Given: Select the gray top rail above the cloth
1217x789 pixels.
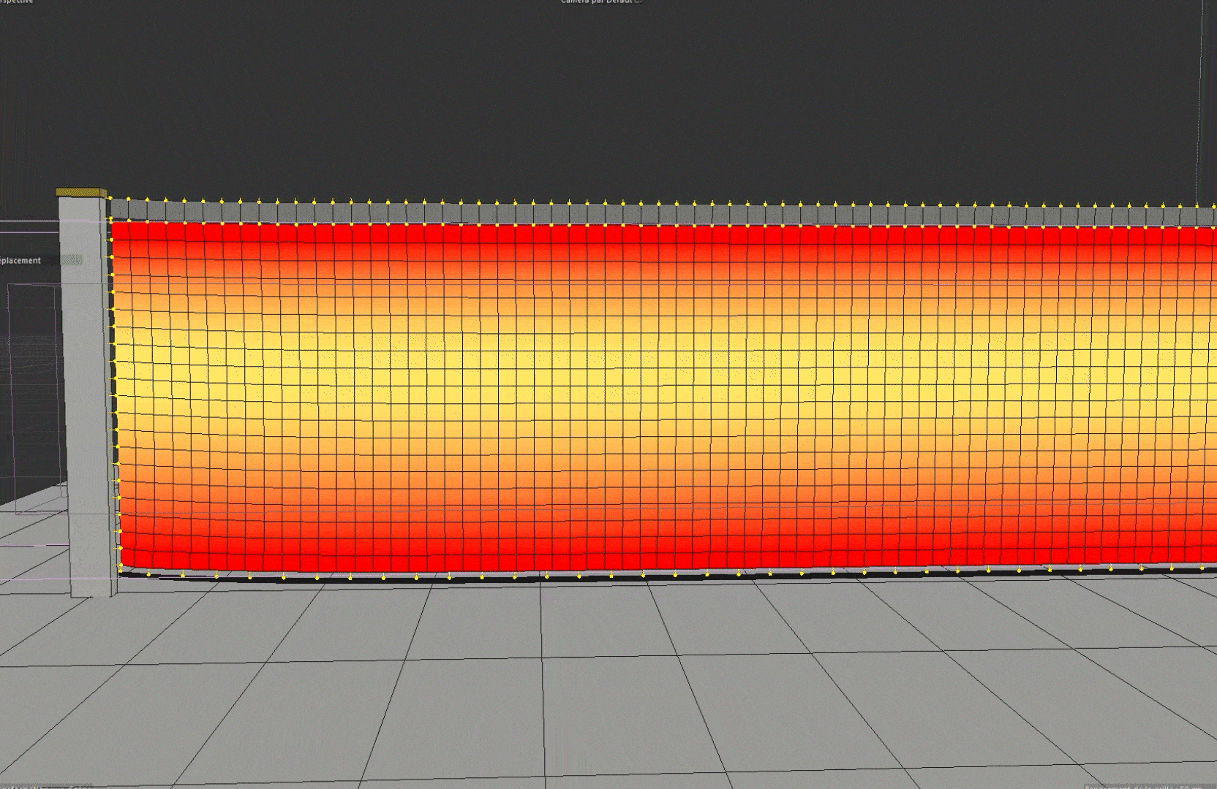Looking at the screenshot, I should (663, 214).
